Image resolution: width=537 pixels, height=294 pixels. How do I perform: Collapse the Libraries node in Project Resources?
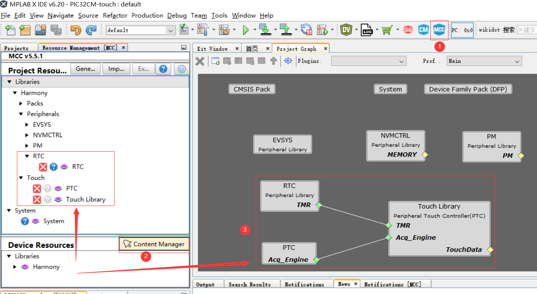click(9, 82)
